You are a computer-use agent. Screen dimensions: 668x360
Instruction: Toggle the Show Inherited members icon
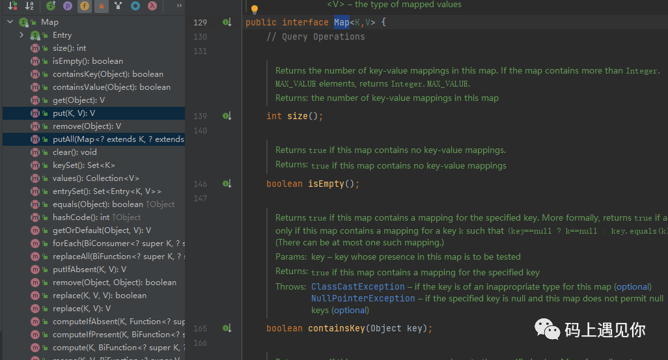coord(51,6)
